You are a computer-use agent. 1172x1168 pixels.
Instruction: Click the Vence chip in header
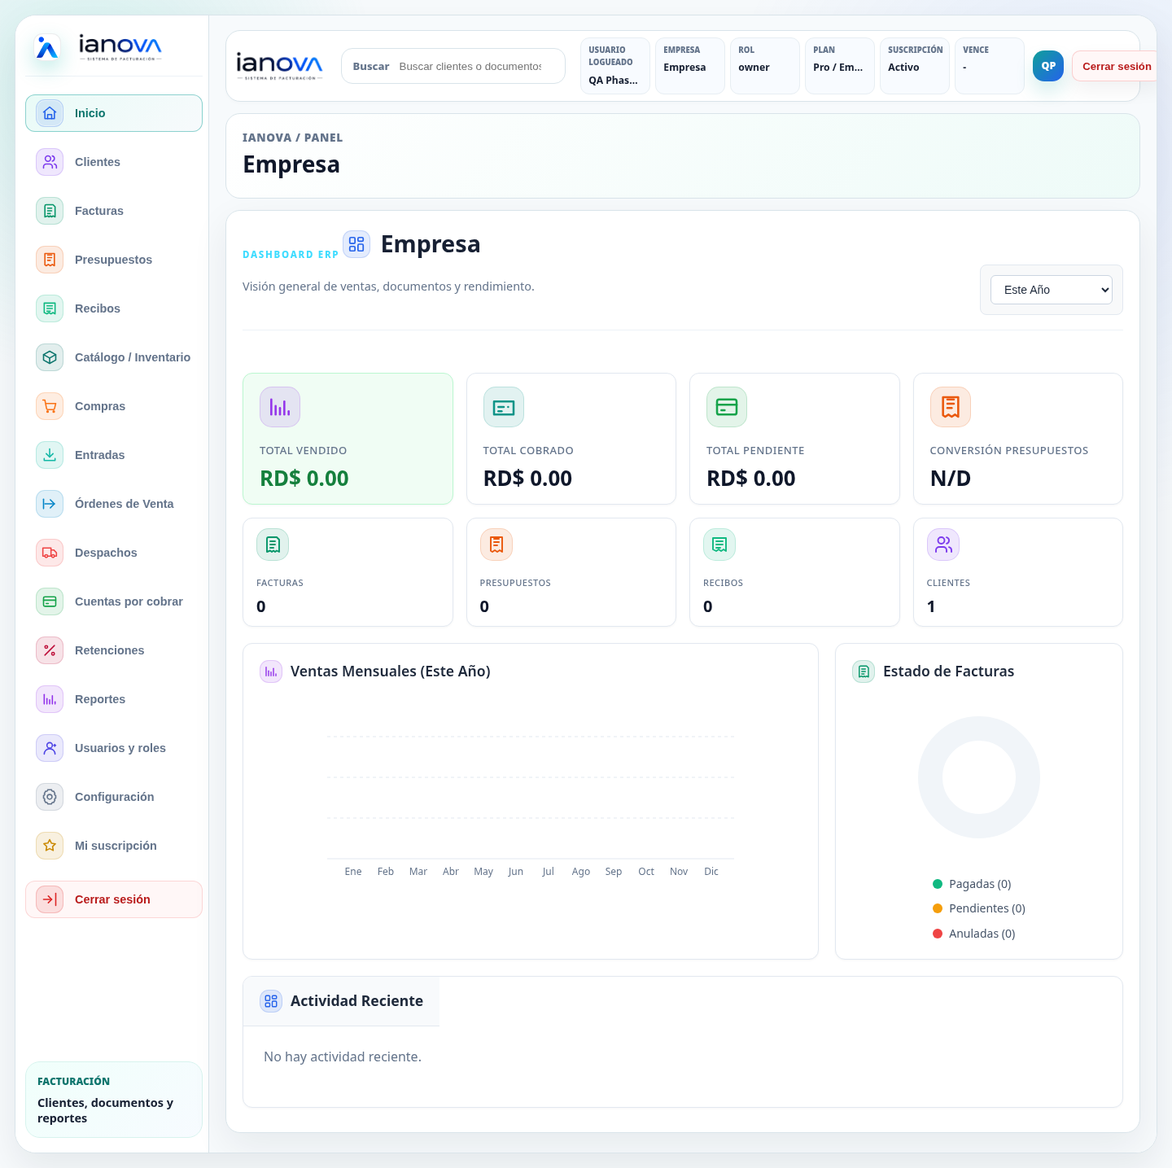(990, 66)
